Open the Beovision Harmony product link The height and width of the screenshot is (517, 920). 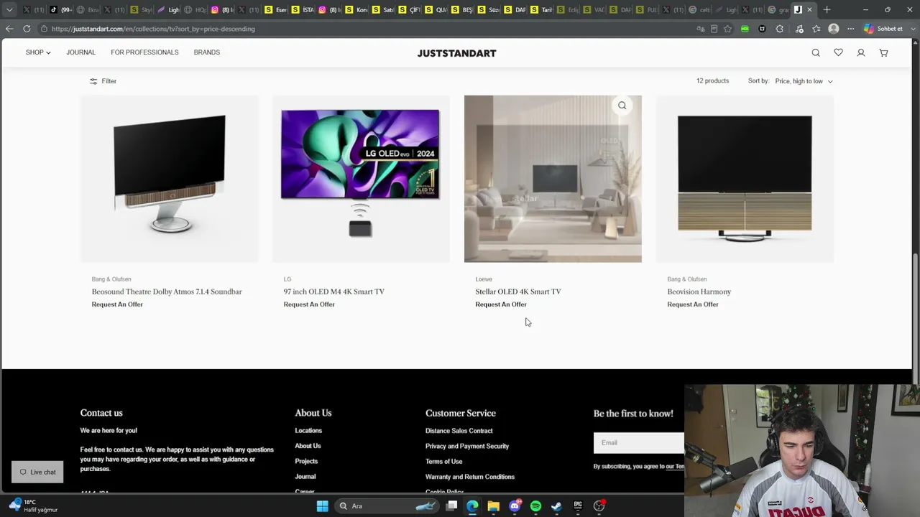click(699, 292)
